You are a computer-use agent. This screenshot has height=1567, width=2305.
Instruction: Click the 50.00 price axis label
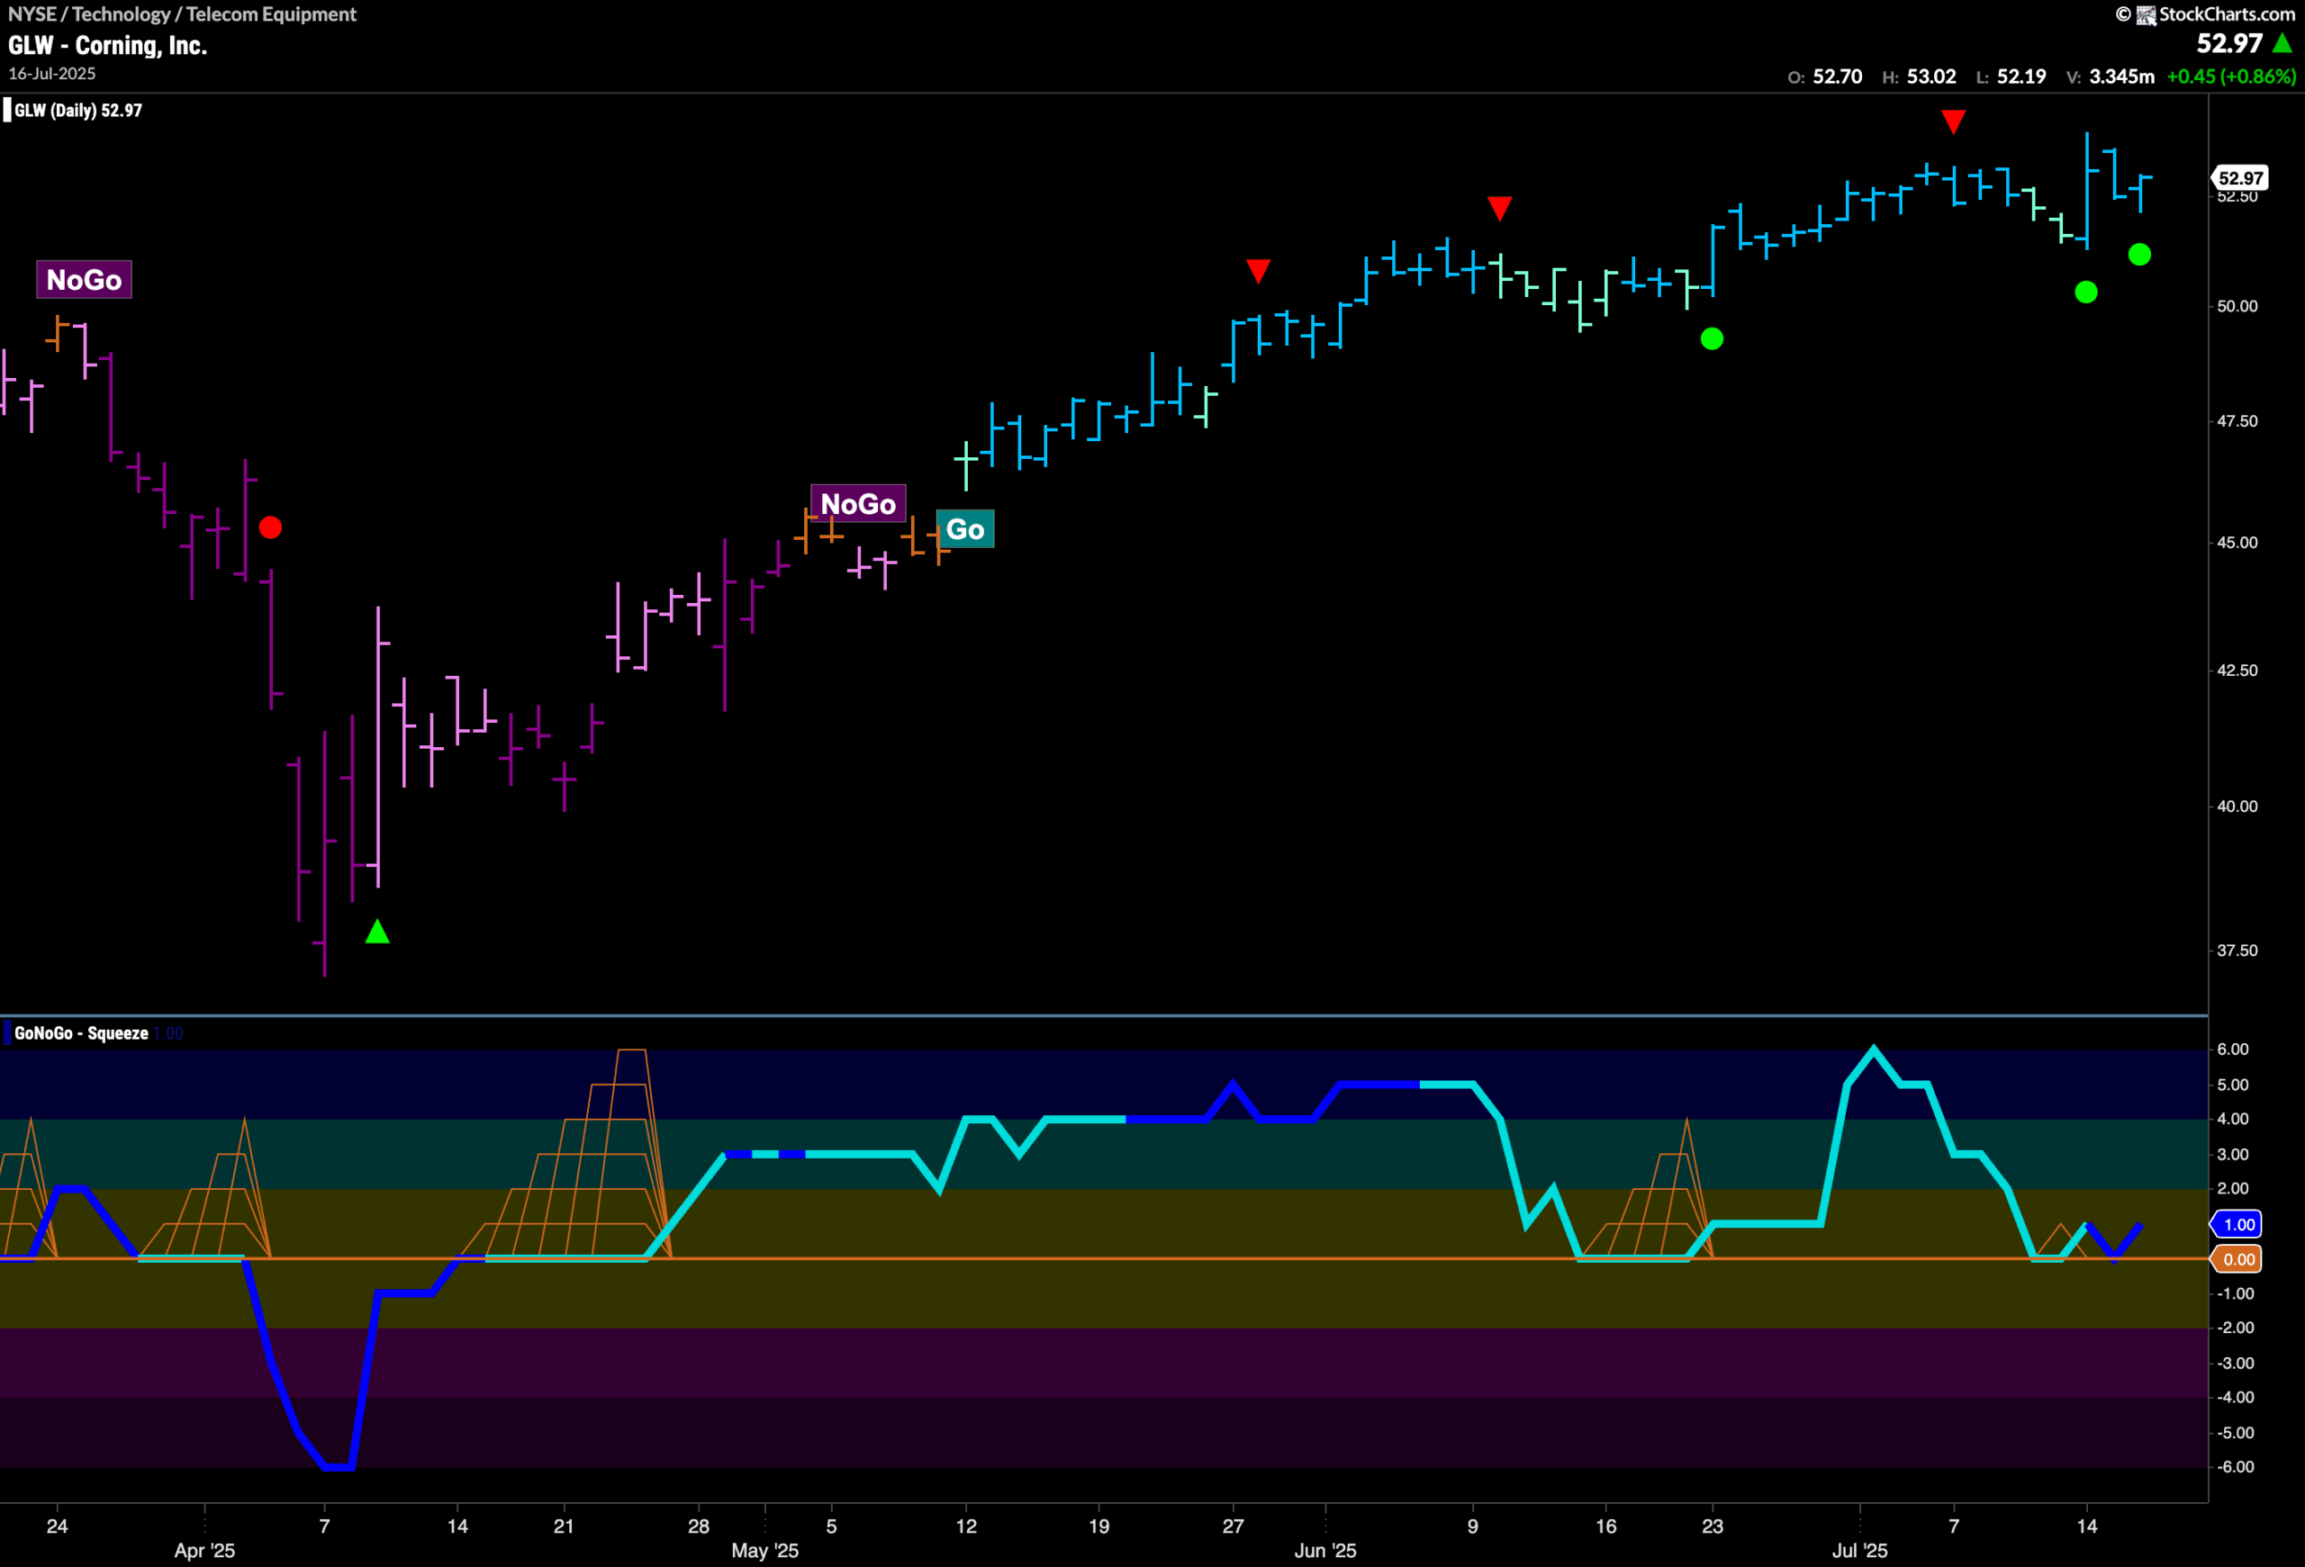[x=2237, y=306]
